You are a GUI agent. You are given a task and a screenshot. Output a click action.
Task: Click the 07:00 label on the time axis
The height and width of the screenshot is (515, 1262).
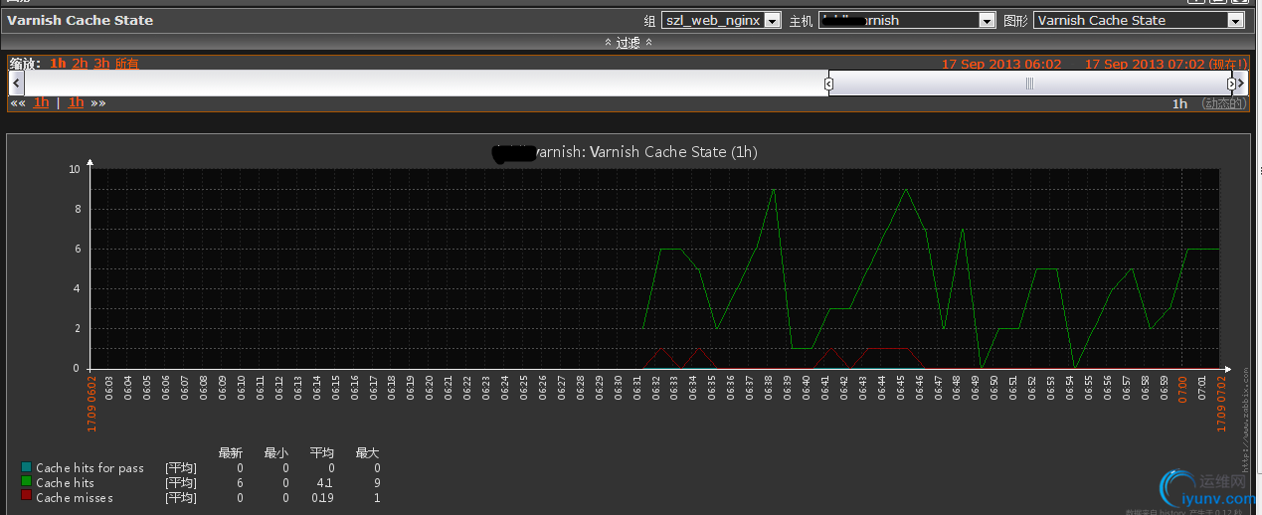pyautogui.click(x=1182, y=388)
